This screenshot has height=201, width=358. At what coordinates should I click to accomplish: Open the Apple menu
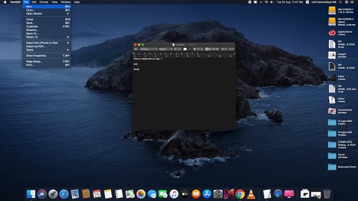(x=5, y=2)
